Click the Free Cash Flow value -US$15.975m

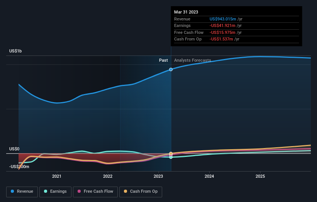[x=222, y=32]
